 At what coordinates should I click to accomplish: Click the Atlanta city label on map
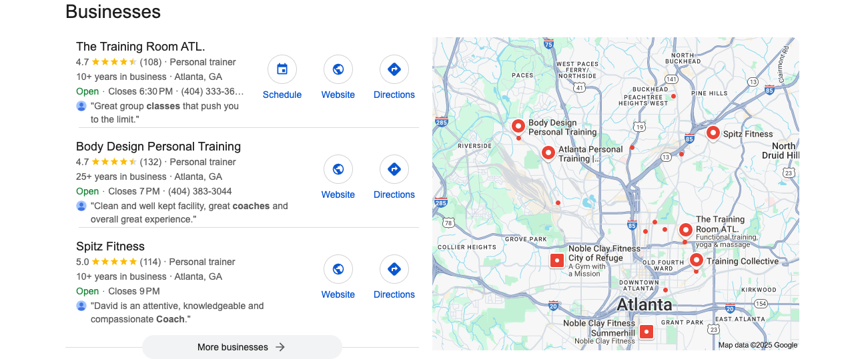pos(644,305)
